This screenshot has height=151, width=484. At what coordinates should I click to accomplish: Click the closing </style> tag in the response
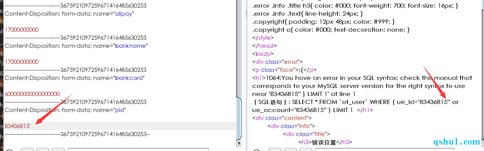coord(263,38)
